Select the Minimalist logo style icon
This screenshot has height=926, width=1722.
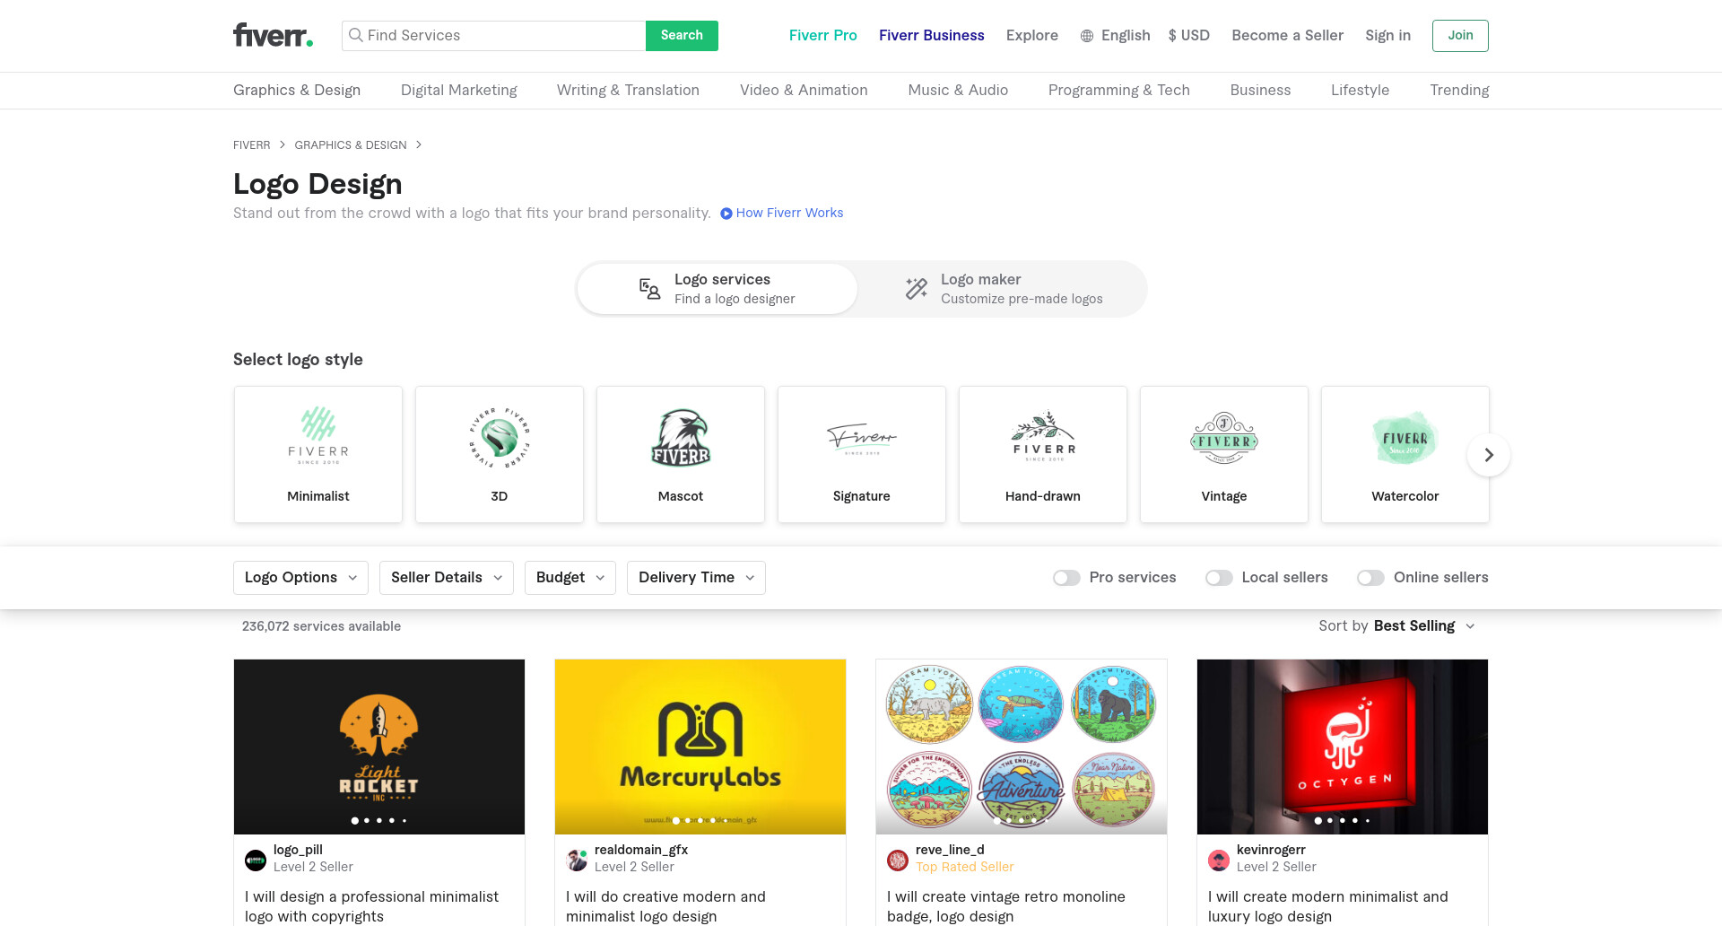318,435
